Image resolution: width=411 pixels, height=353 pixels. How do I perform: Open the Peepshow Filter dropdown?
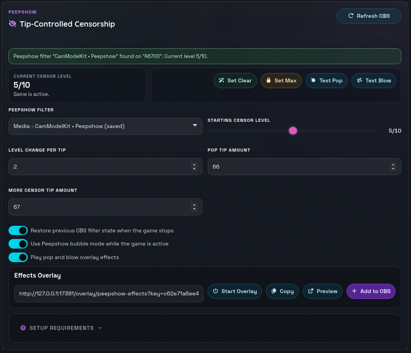pyautogui.click(x=105, y=126)
